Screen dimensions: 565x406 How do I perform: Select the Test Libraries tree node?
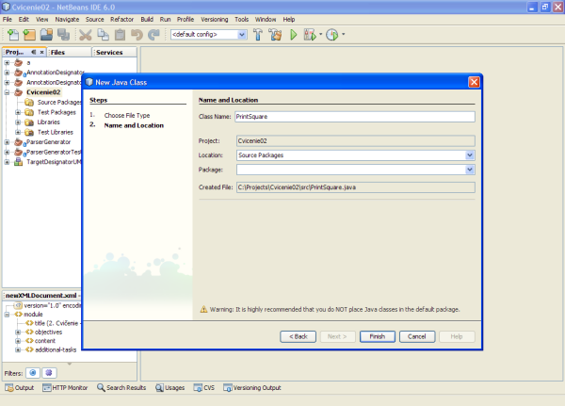pyautogui.click(x=56, y=132)
